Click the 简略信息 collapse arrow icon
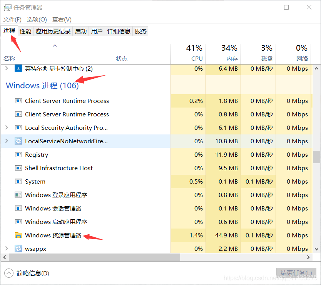This screenshot has width=321, height=285. pyautogui.click(x=9, y=273)
